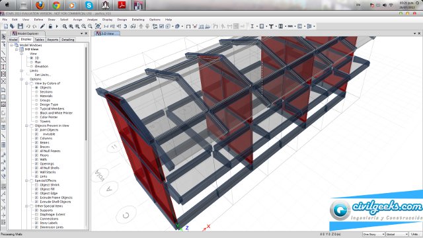Toggle the Columns checkbox

point(37,138)
